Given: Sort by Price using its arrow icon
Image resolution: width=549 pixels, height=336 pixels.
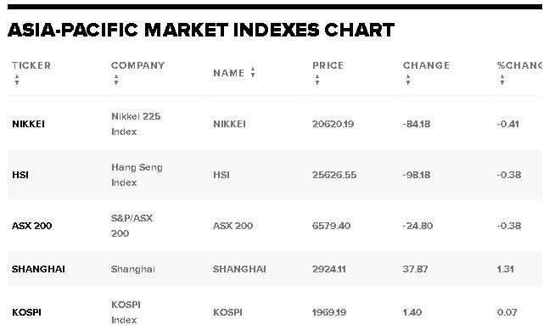Looking at the screenshot, I should click(x=317, y=80).
